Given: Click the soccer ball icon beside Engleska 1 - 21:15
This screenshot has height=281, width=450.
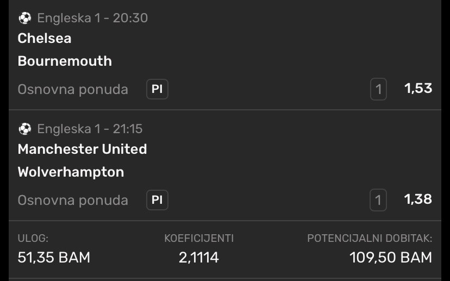Looking at the screenshot, I should (24, 129).
